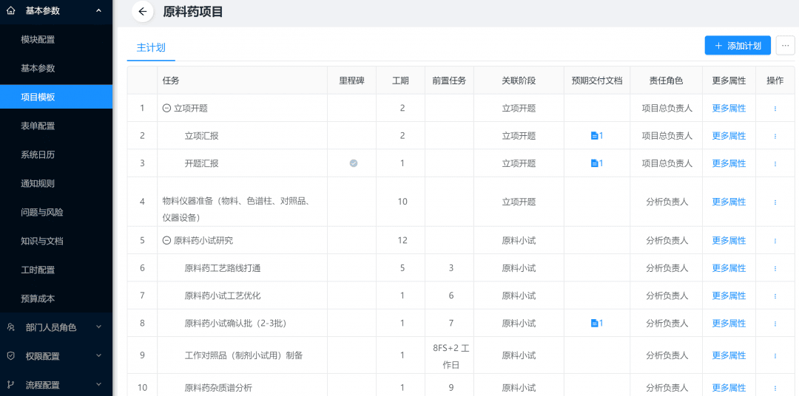Image resolution: width=799 pixels, height=396 pixels.
Task: Collapse the 原料药小试研究 task group
Action: click(166, 241)
